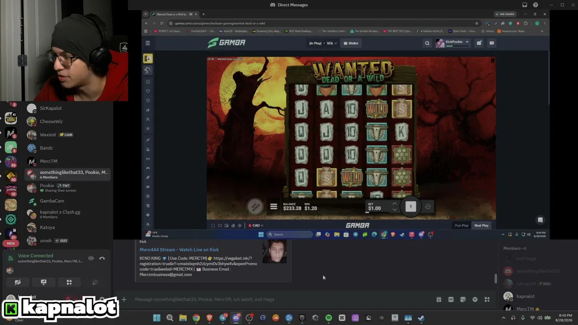Open Spotify from the taskbar
Viewport: 578px width, 325px height.
click(x=329, y=318)
